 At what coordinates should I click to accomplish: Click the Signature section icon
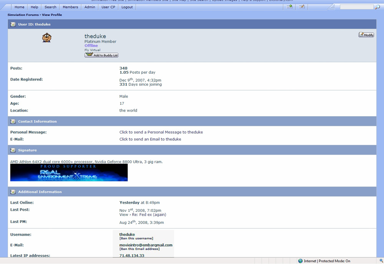coord(13,150)
